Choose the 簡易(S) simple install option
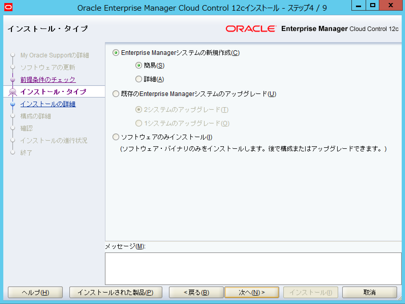 click(139, 66)
